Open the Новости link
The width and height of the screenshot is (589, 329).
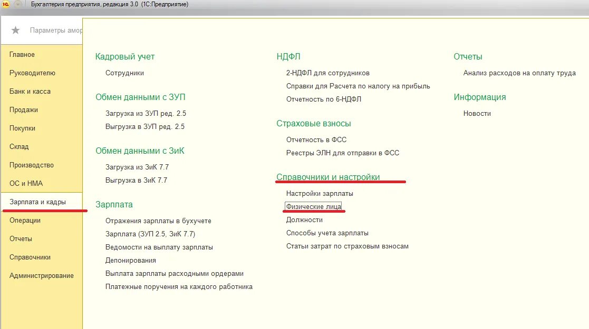point(477,113)
